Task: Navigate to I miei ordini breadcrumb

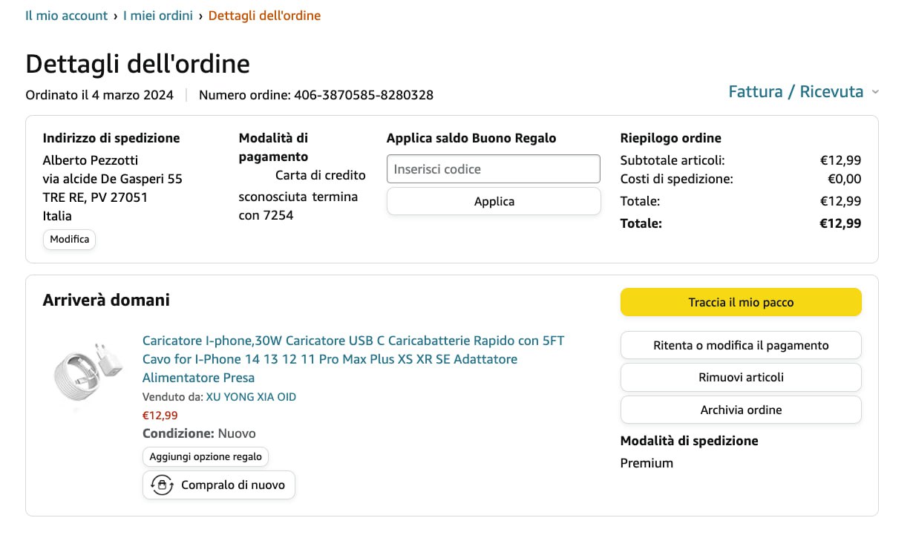Action: (158, 16)
